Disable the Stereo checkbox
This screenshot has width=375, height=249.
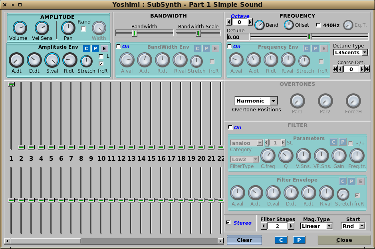(228, 223)
